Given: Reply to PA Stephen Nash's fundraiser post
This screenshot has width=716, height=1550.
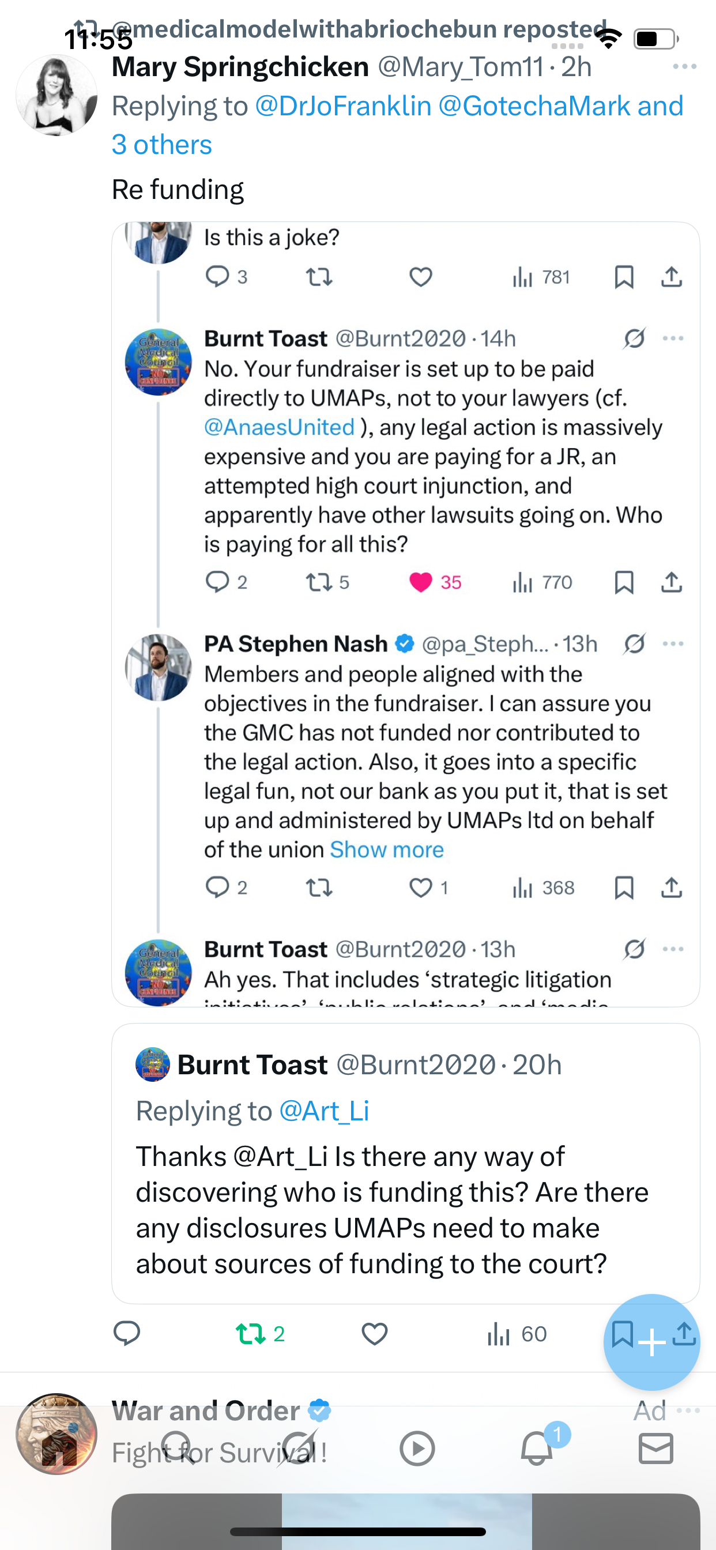Looking at the screenshot, I should 217,887.
